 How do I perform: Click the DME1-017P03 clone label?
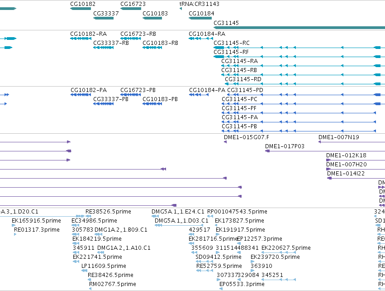pos(285,146)
